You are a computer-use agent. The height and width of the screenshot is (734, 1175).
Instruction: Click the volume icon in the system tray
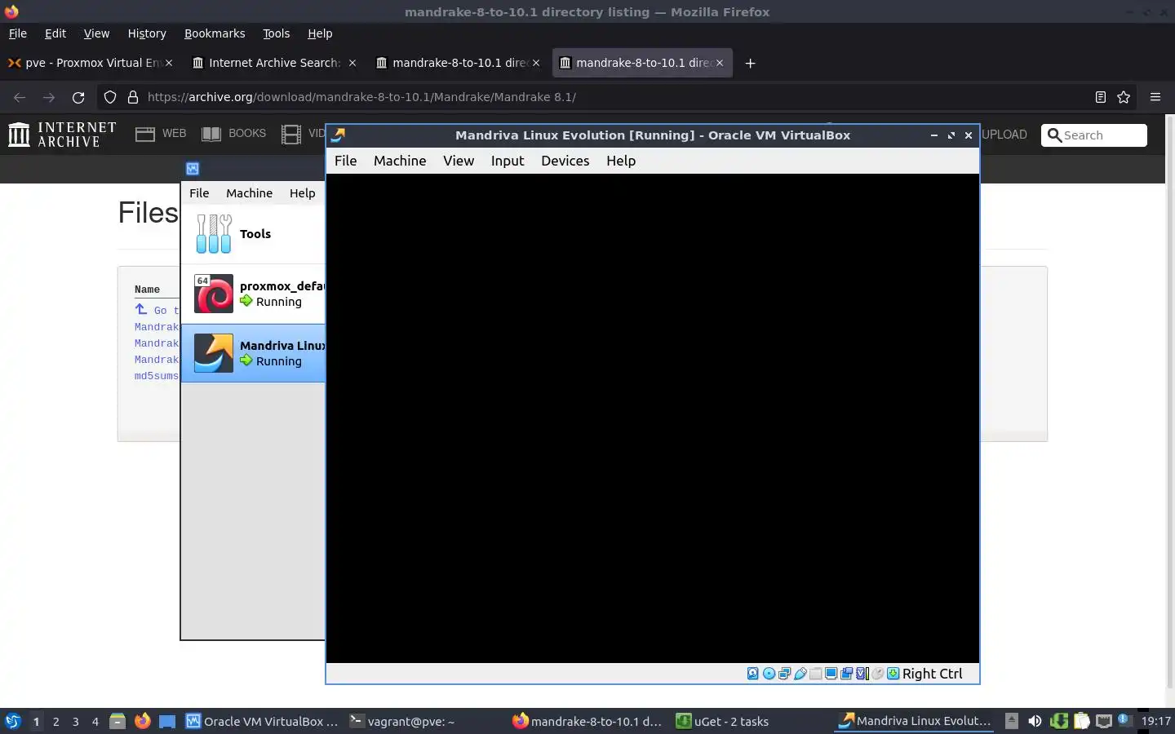[x=1035, y=721]
